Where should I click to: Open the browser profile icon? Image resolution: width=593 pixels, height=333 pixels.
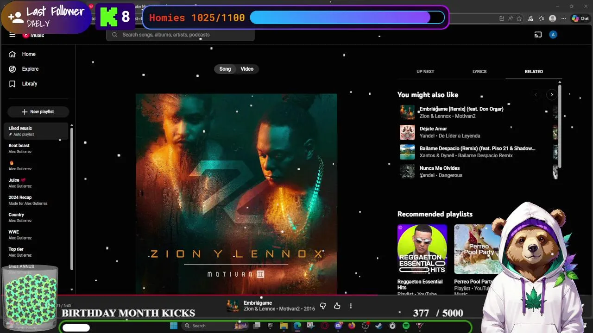(552, 18)
